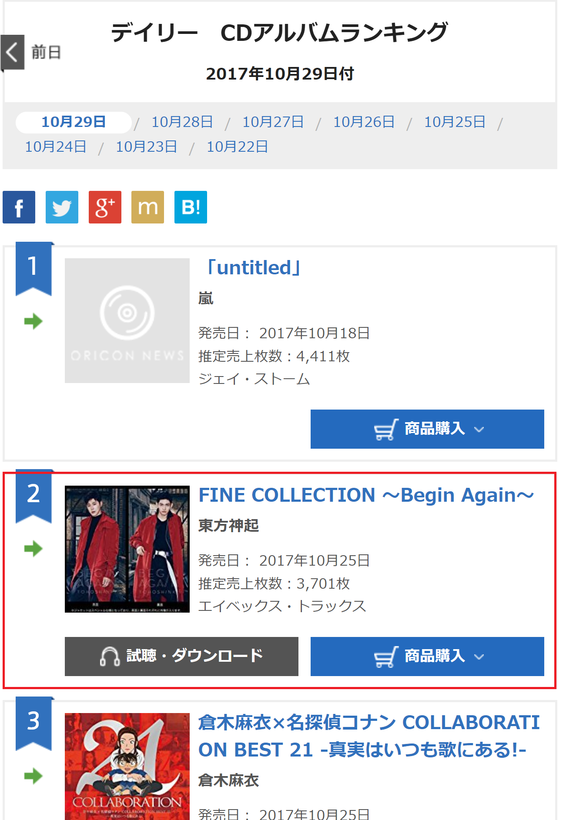
Task: Click the Google Plus share icon
Action: click(x=105, y=207)
